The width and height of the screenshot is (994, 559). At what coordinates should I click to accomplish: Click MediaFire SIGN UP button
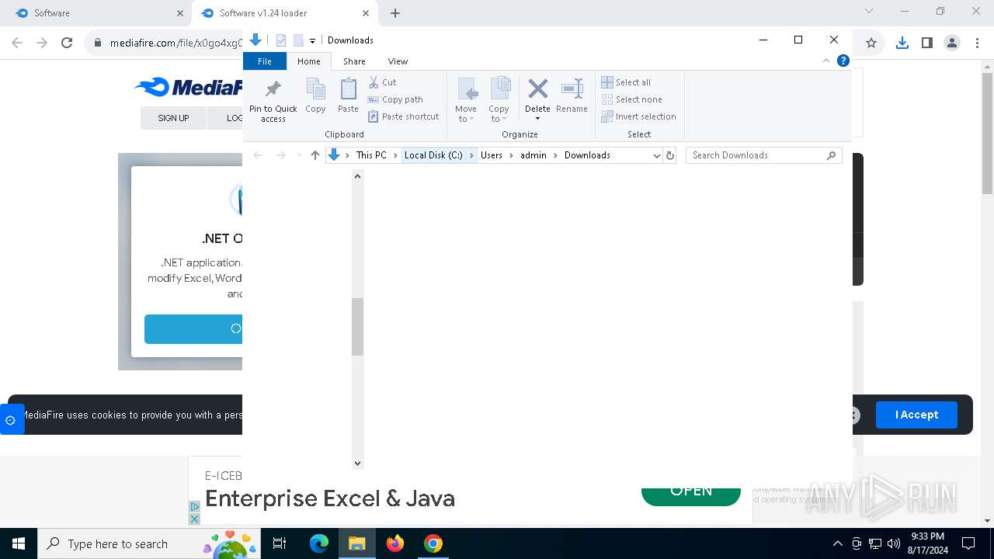pyautogui.click(x=173, y=118)
